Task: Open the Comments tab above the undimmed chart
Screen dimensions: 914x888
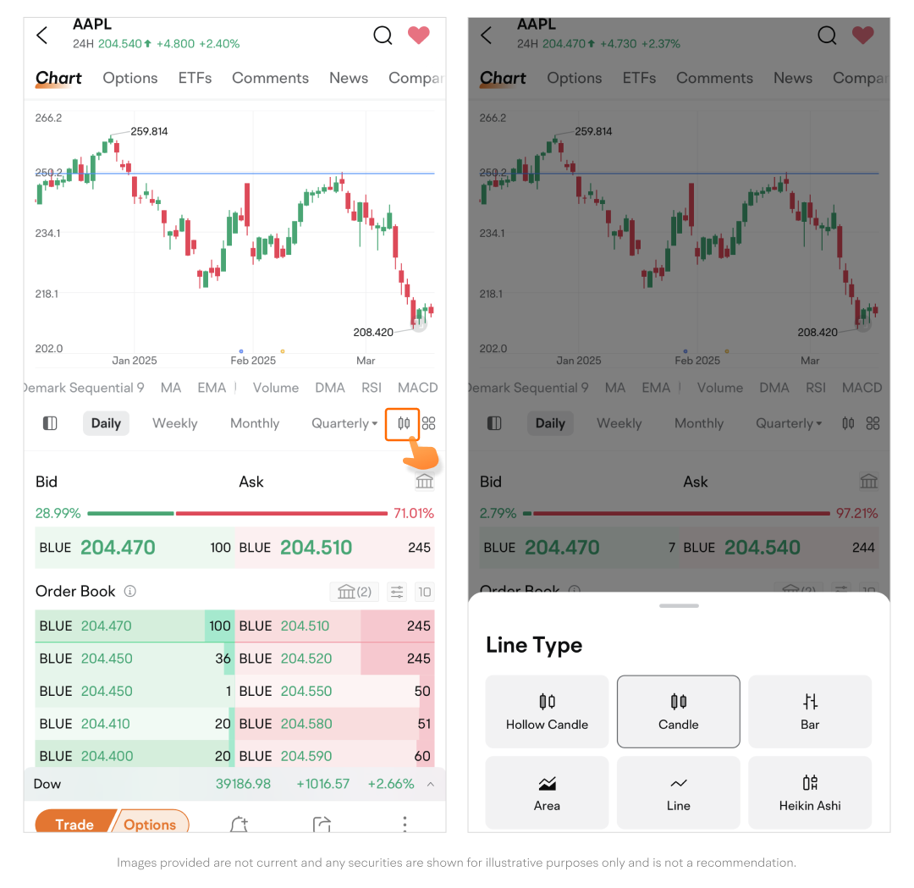Action: click(270, 78)
